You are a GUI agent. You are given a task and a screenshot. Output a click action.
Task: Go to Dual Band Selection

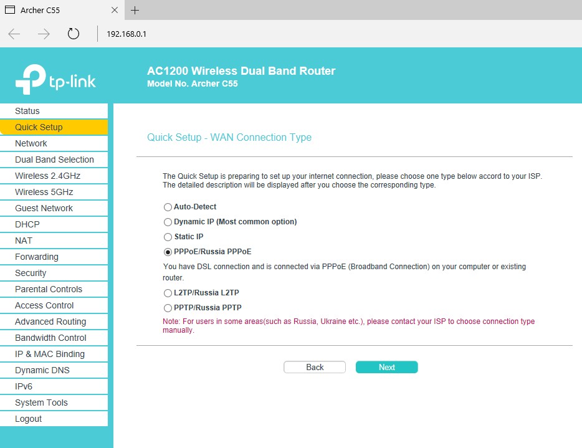point(54,160)
